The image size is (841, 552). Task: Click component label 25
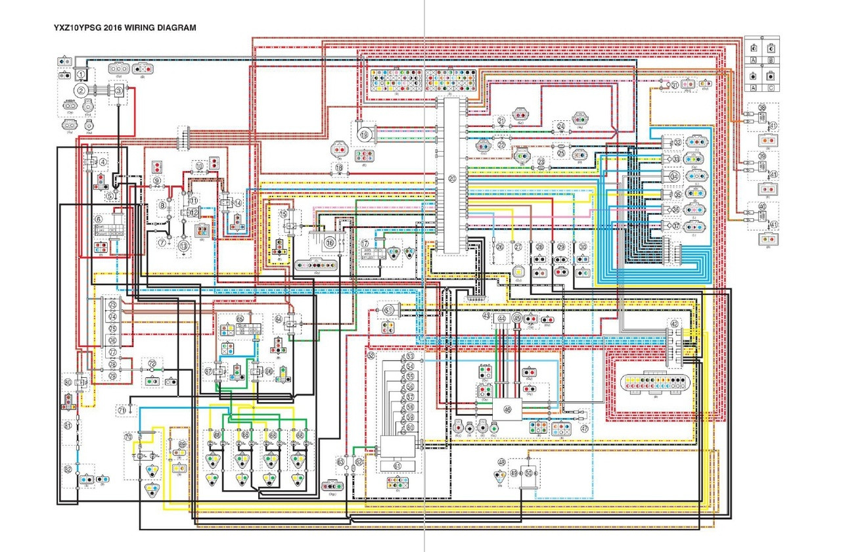[561, 153]
